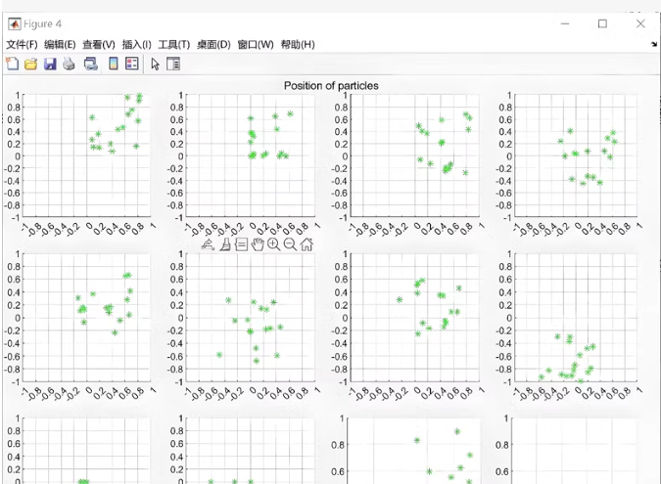
Task: Open the 编辑(E) menu
Action: point(60,45)
